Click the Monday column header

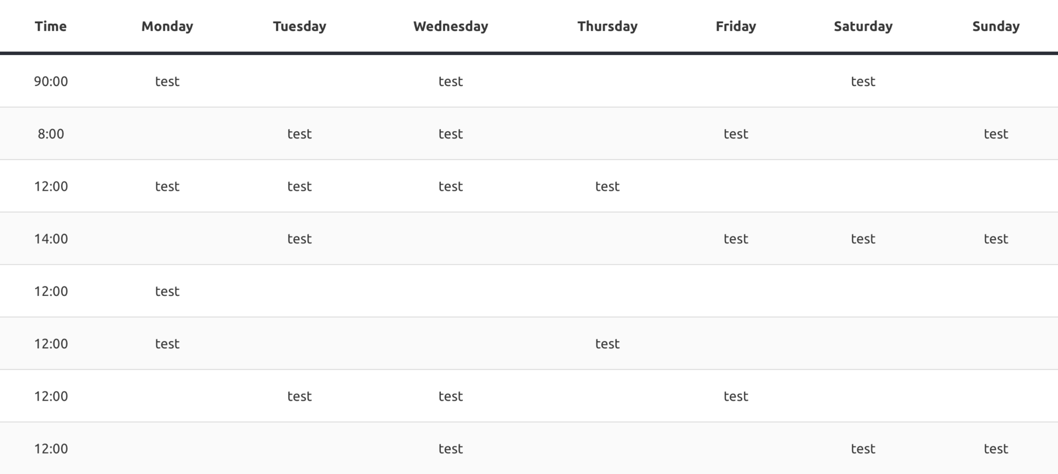(x=167, y=26)
